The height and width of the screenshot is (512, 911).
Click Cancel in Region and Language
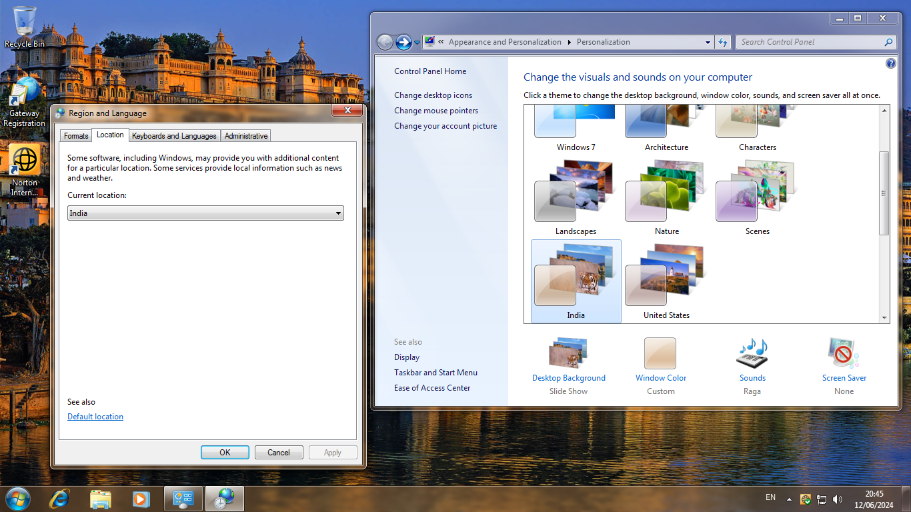(279, 452)
